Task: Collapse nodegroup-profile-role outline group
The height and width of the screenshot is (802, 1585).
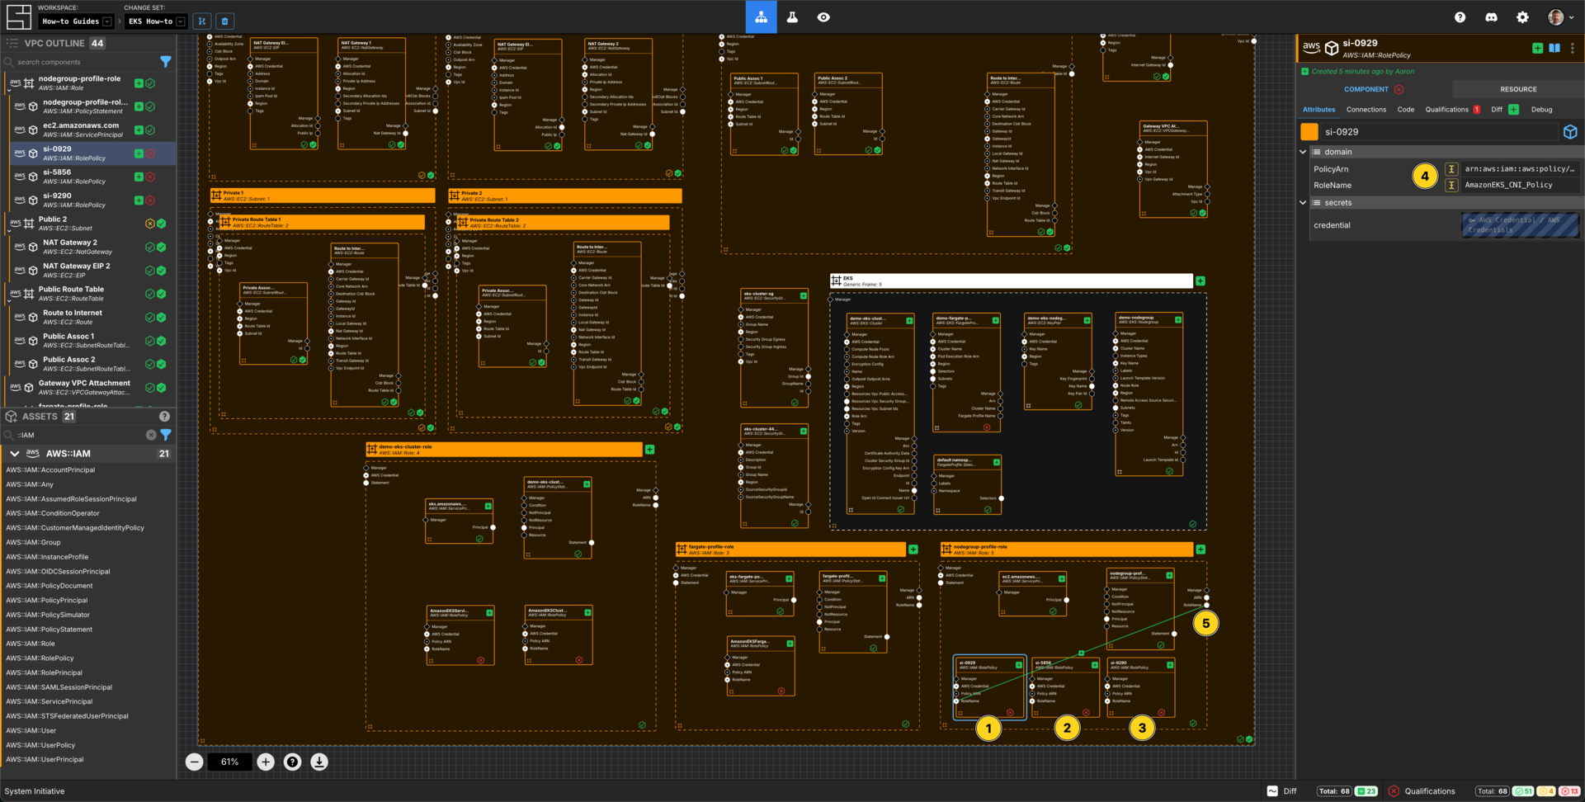Action: pyautogui.click(x=9, y=88)
